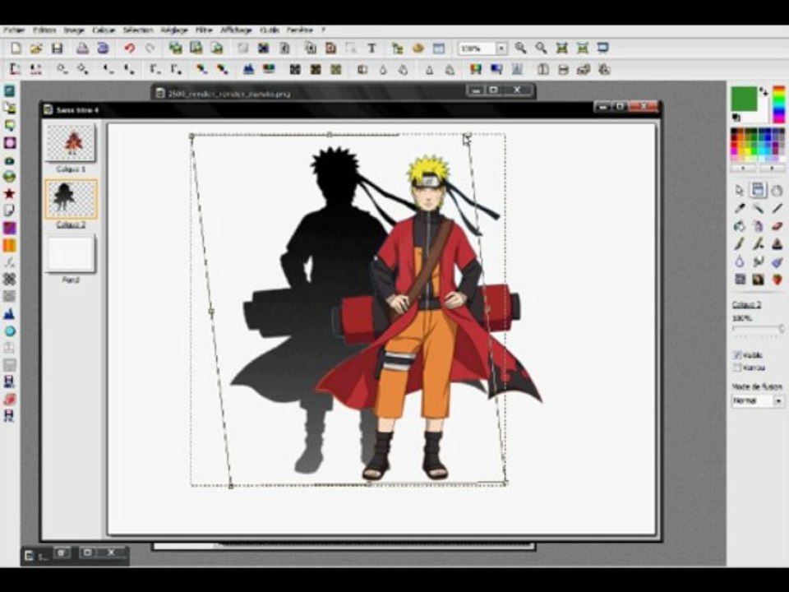Click the Text tool T icon
The height and width of the screenshot is (592, 789).
(x=371, y=49)
